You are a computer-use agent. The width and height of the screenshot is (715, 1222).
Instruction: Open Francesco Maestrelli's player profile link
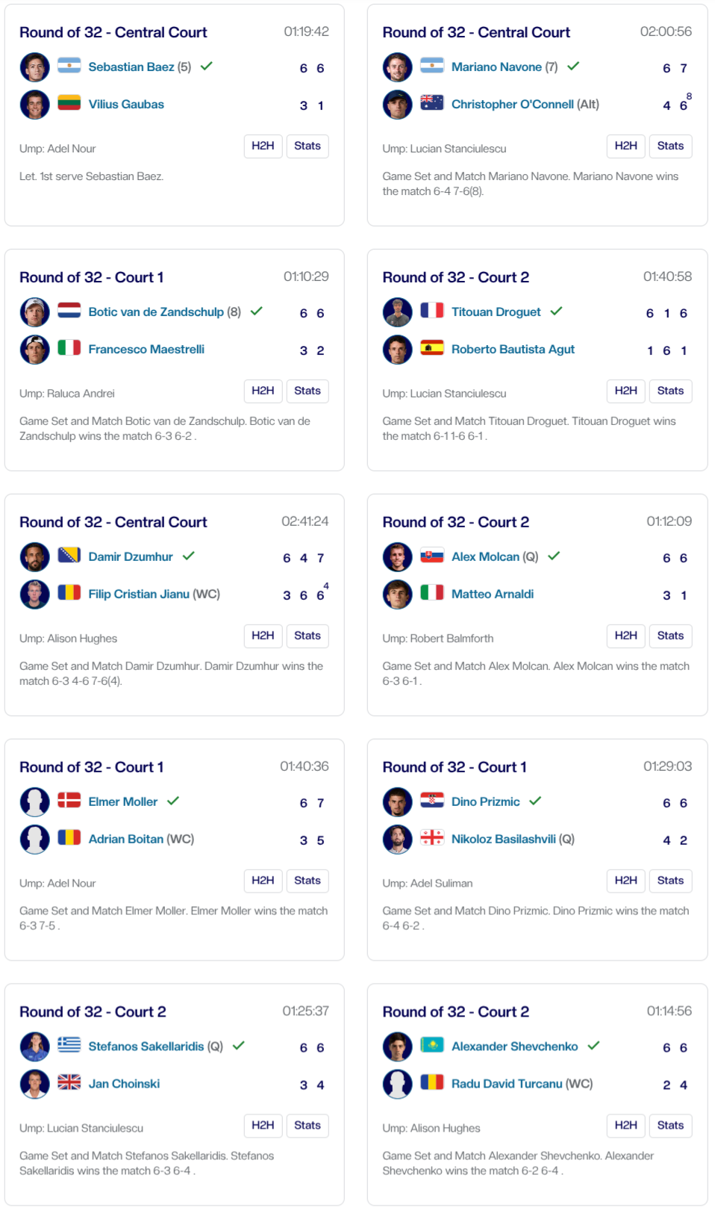[x=146, y=350]
